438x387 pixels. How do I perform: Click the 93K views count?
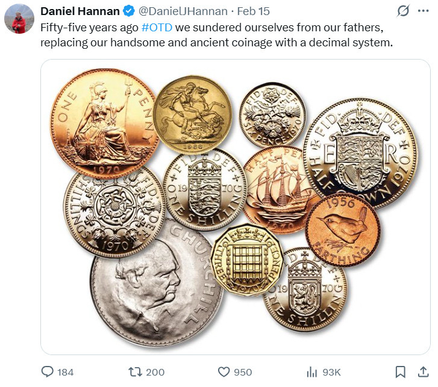pyautogui.click(x=332, y=372)
